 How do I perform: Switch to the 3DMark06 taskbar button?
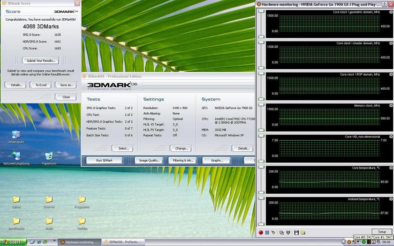(x=124, y=242)
